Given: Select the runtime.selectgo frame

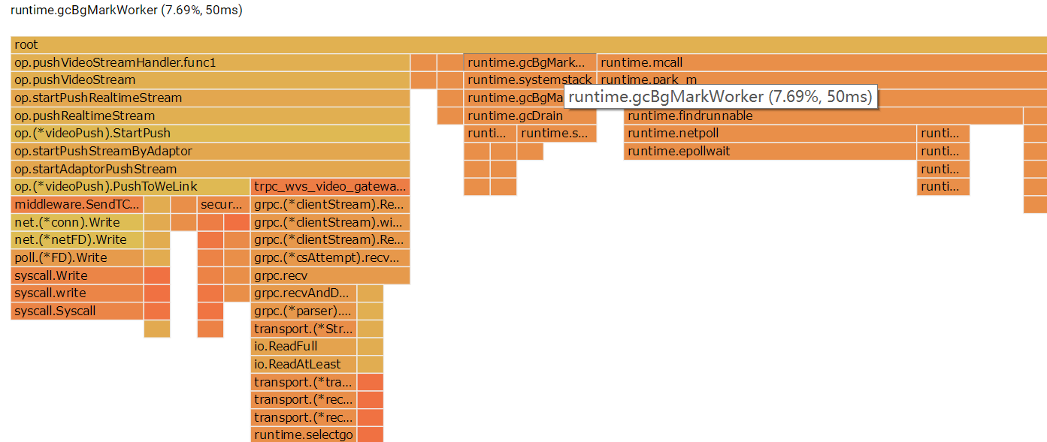Looking at the screenshot, I should click(304, 435).
